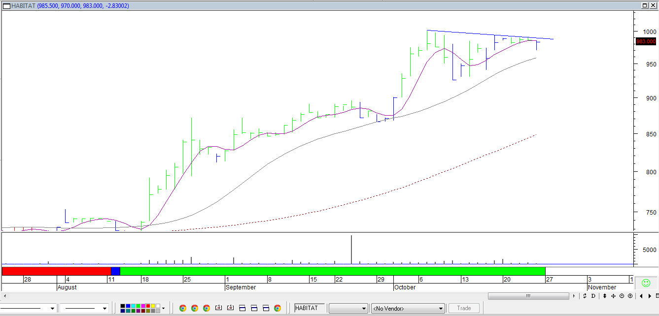Viewport: 659px width, 316px height.
Task: Click the 800 price axis label
Action: (651, 172)
